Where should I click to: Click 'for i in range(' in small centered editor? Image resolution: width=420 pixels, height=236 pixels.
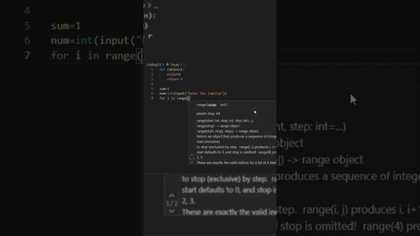click(175, 98)
